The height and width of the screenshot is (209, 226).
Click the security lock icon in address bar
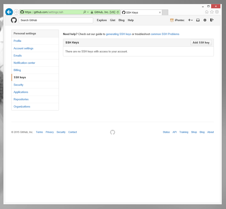point(92,12)
